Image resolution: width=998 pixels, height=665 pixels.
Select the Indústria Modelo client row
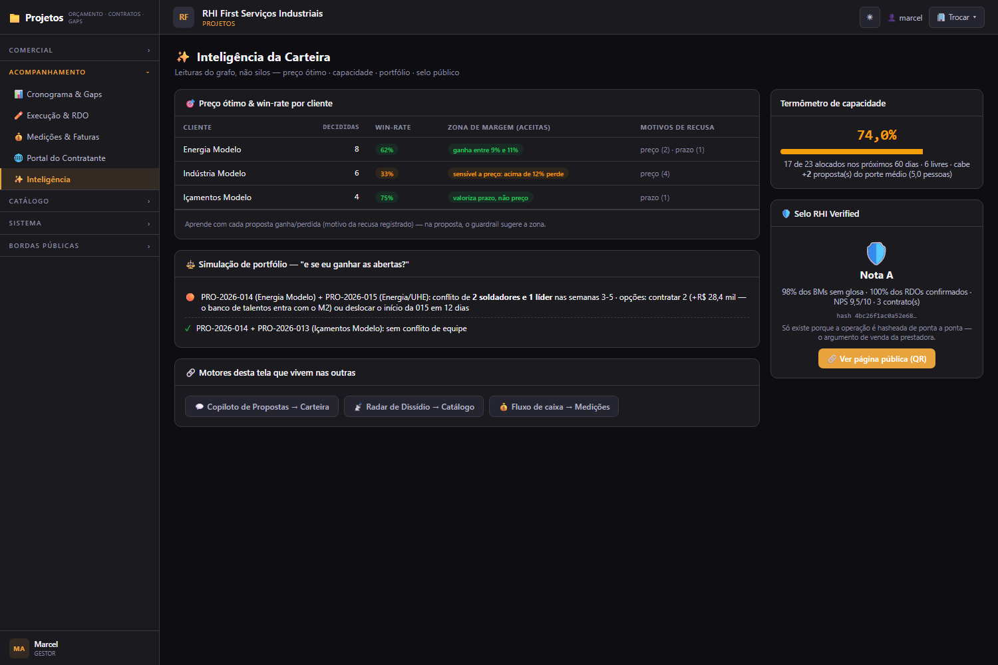point(466,174)
